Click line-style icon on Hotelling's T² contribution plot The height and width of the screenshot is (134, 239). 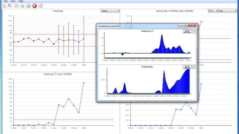[194, 31]
